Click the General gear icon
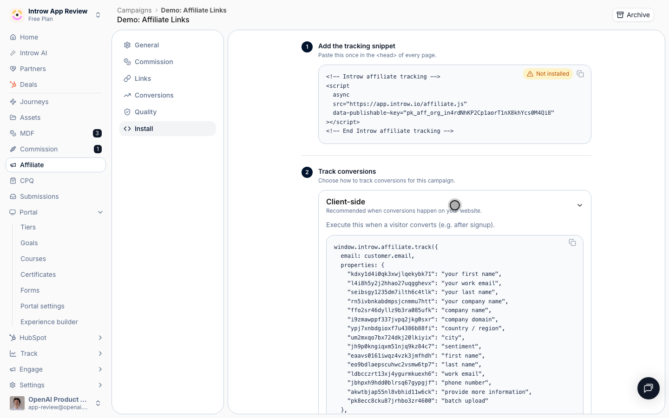The width and height of the screenshot is (669, 418). (127, 45)
